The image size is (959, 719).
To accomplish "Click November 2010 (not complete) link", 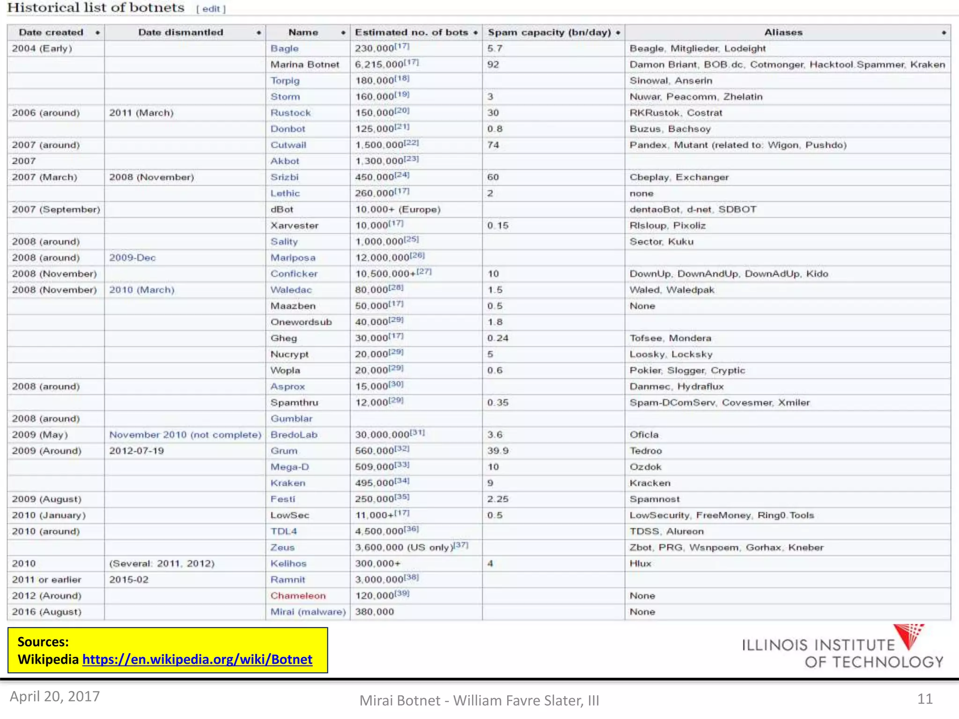I will 185,435.
